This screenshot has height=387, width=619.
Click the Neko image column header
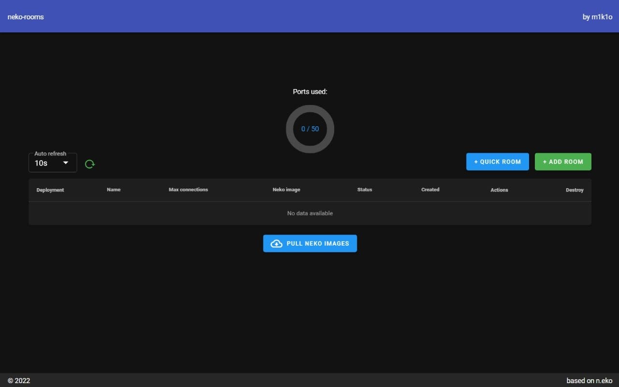point(286,190)
